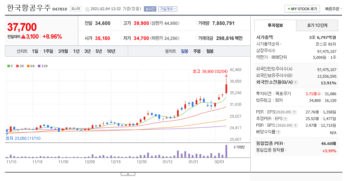Image resolution: width=348 pixels, height=181 pixels.
Task: Click the help icon next to 추정PER EPS
Action: [x=285, y=119]
